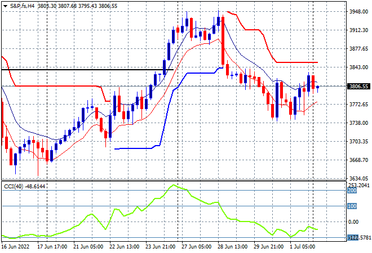Click price axis label 3843.00
The height and width of the screenshot is (253, 372).
click(358, 67)
